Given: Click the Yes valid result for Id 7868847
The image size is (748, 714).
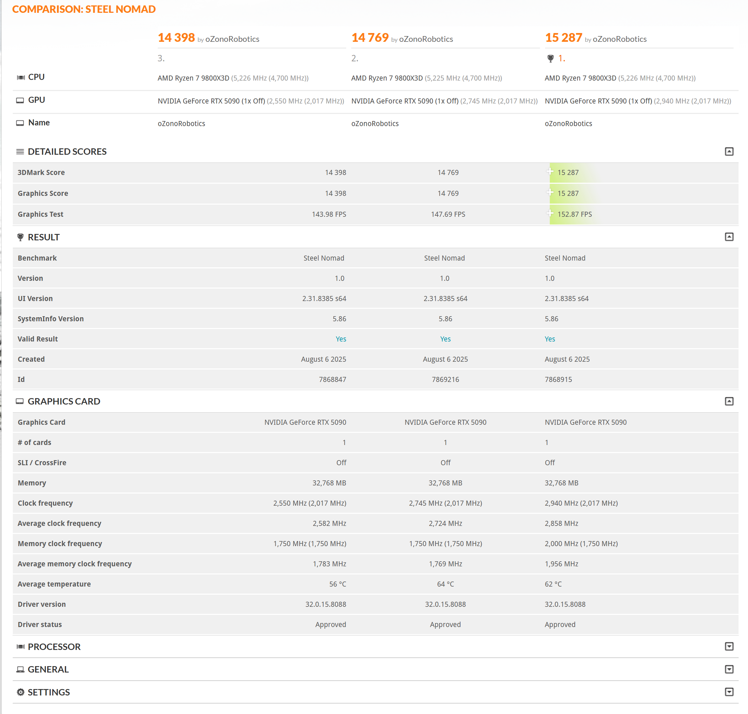Looking at the screenshot, I should pos(341,339).
